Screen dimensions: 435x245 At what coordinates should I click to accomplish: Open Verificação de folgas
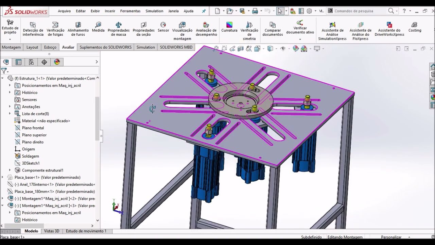coord(55,30)
